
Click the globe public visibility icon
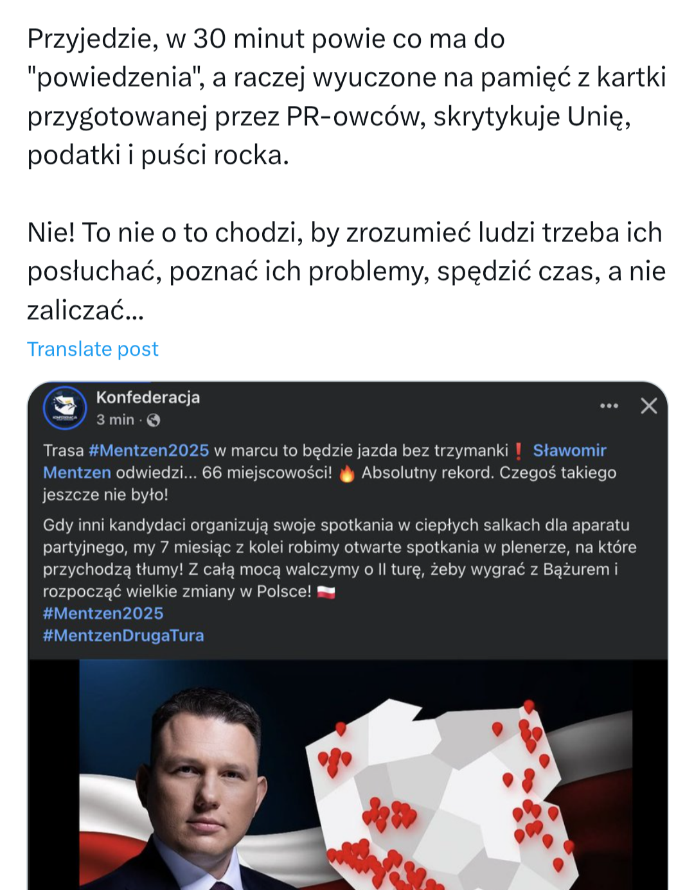tap(154, 421)
